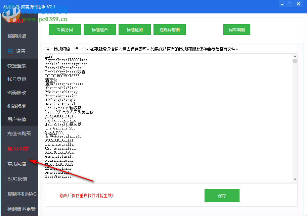Click the SUNBOY999 line
Image resolution: width=307 pixels, height=216 pixels.
click(54, 132)
